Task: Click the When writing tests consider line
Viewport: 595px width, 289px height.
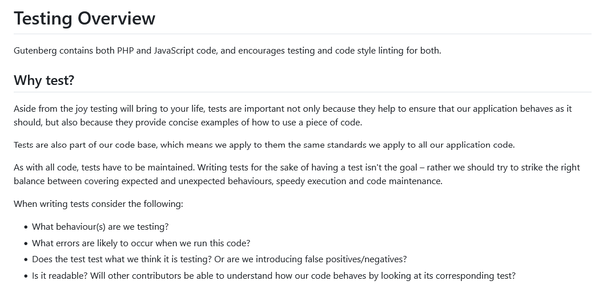Action: (x=98, y=204)
